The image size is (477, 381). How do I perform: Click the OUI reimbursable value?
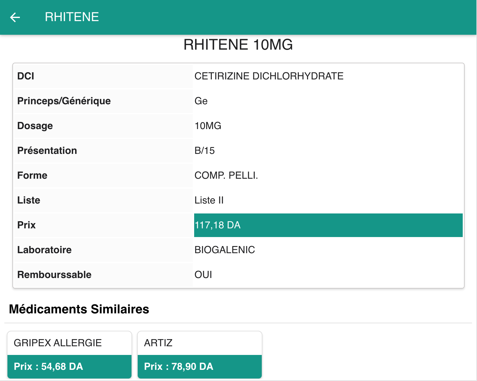(x=203, y=275)
